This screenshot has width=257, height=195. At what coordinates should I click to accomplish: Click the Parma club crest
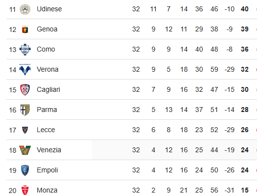[25, 110]
